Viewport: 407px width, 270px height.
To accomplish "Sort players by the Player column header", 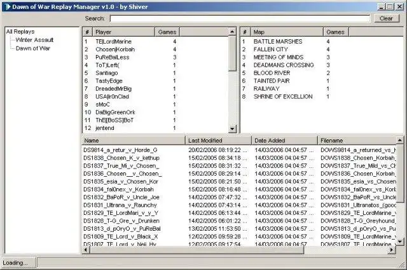I will 124,32.
